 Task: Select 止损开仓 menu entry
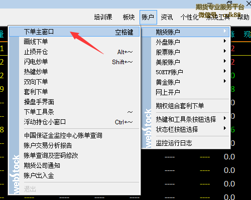click(x=74, y=52)
